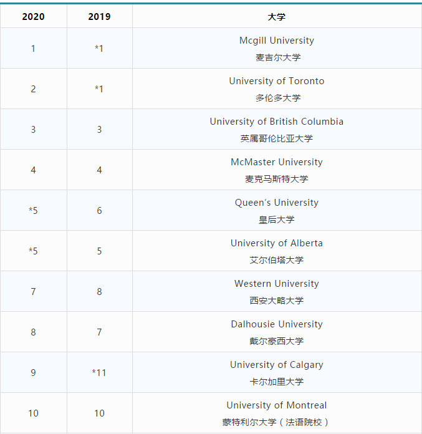Click 2020 rank 9 in Calgary row
422x434 pixels.
[x=33, y=373]
